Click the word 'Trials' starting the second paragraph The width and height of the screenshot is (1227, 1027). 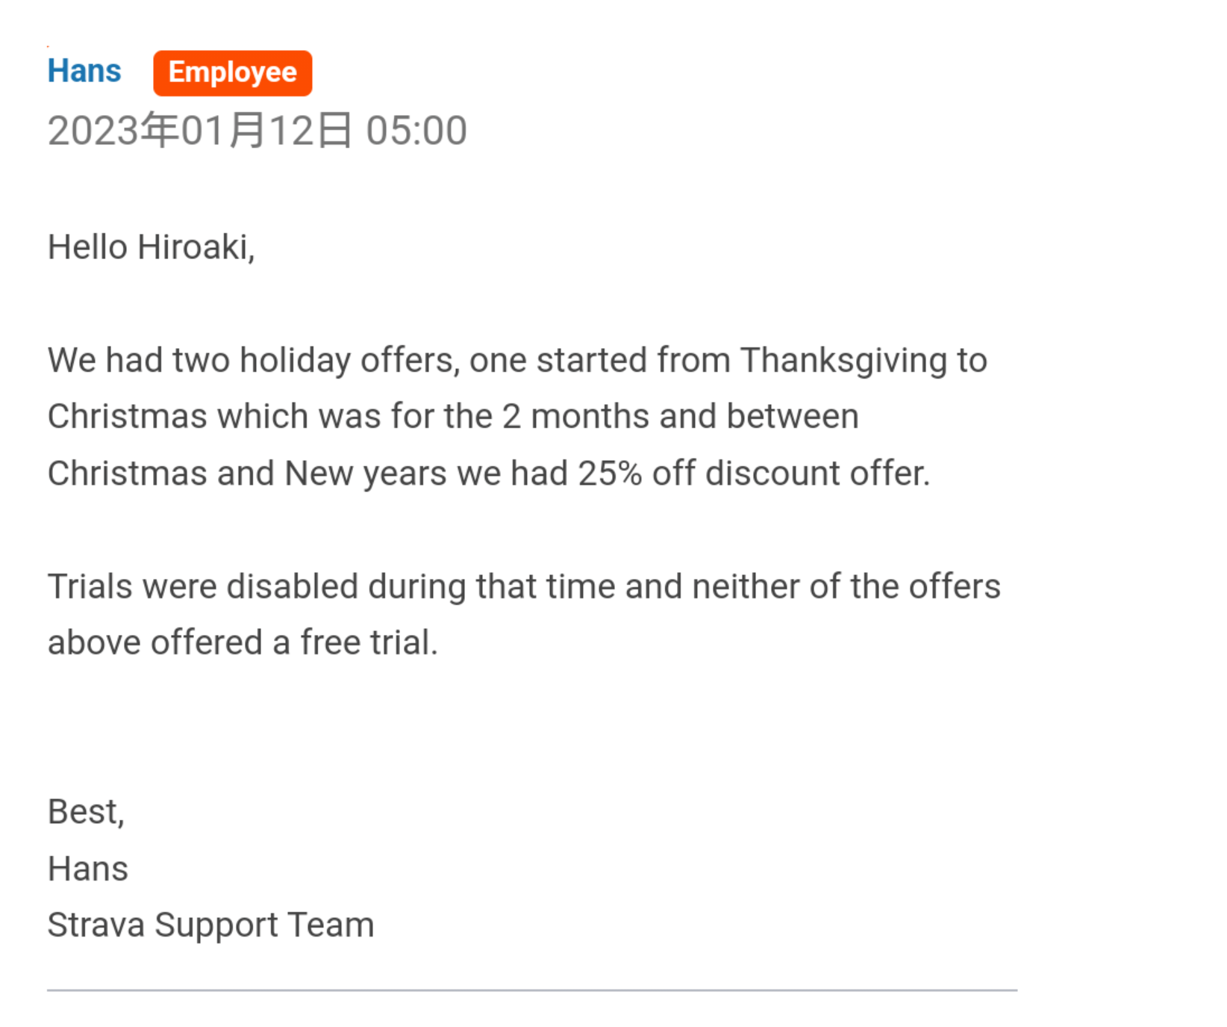pos(90,586)
